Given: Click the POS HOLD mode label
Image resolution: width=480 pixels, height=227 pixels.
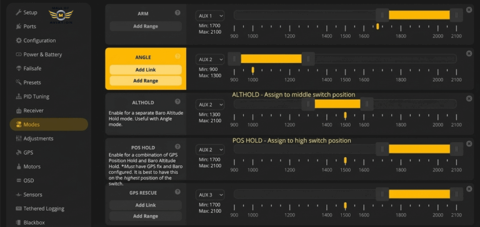Looking at the screenshot, I should pyautogui.click(x=143, y=148).
